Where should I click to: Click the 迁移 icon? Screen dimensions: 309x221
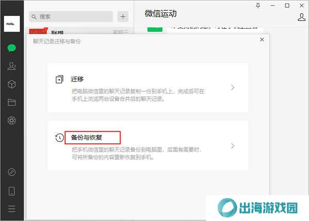pyautogui.click(x=59, y=79)
